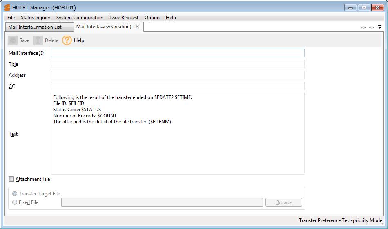Open the tab list dropdown arrow

380,27
